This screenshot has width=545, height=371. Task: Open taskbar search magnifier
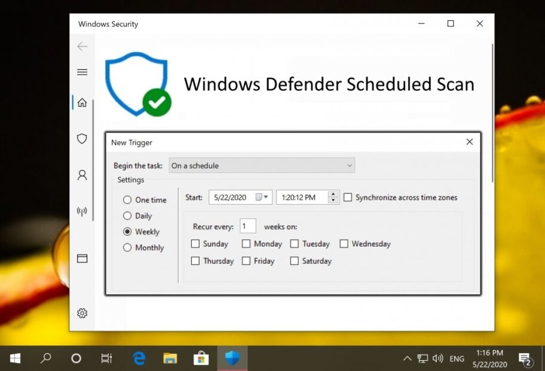coord(46,358)
